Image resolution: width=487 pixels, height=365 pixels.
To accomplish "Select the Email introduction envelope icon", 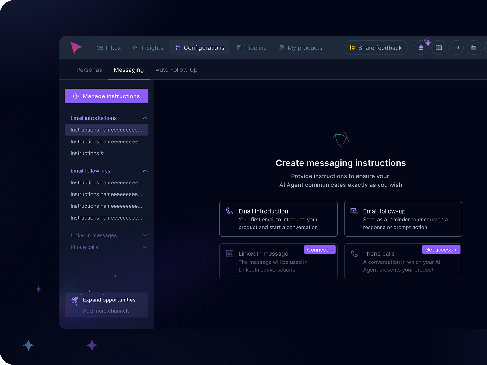I will click(x=229, y=210).
